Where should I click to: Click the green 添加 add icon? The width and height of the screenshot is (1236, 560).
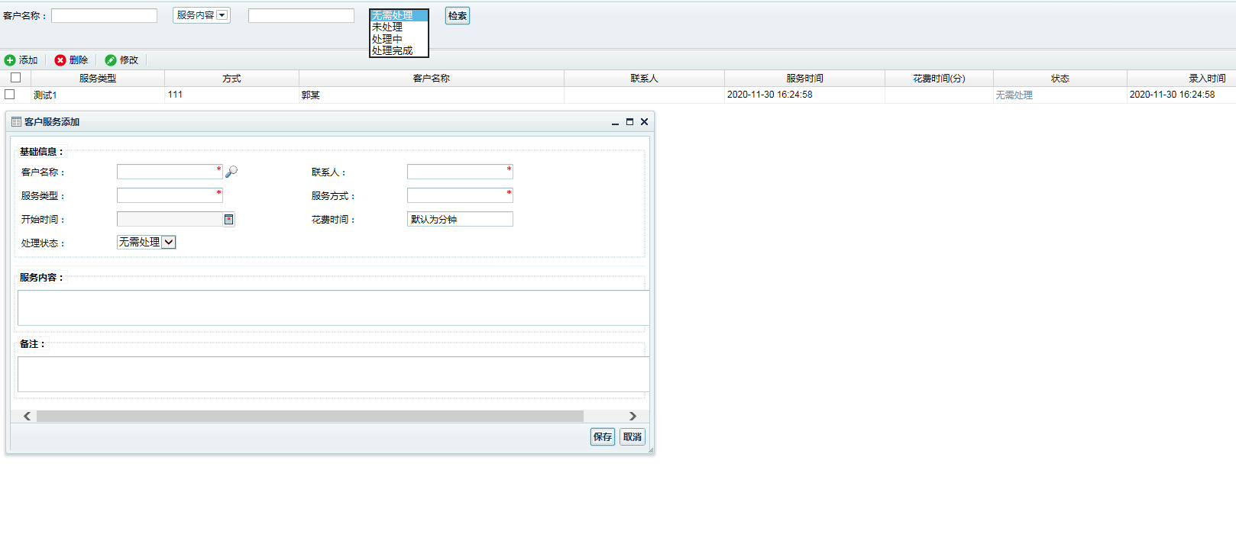coord(10,60)
